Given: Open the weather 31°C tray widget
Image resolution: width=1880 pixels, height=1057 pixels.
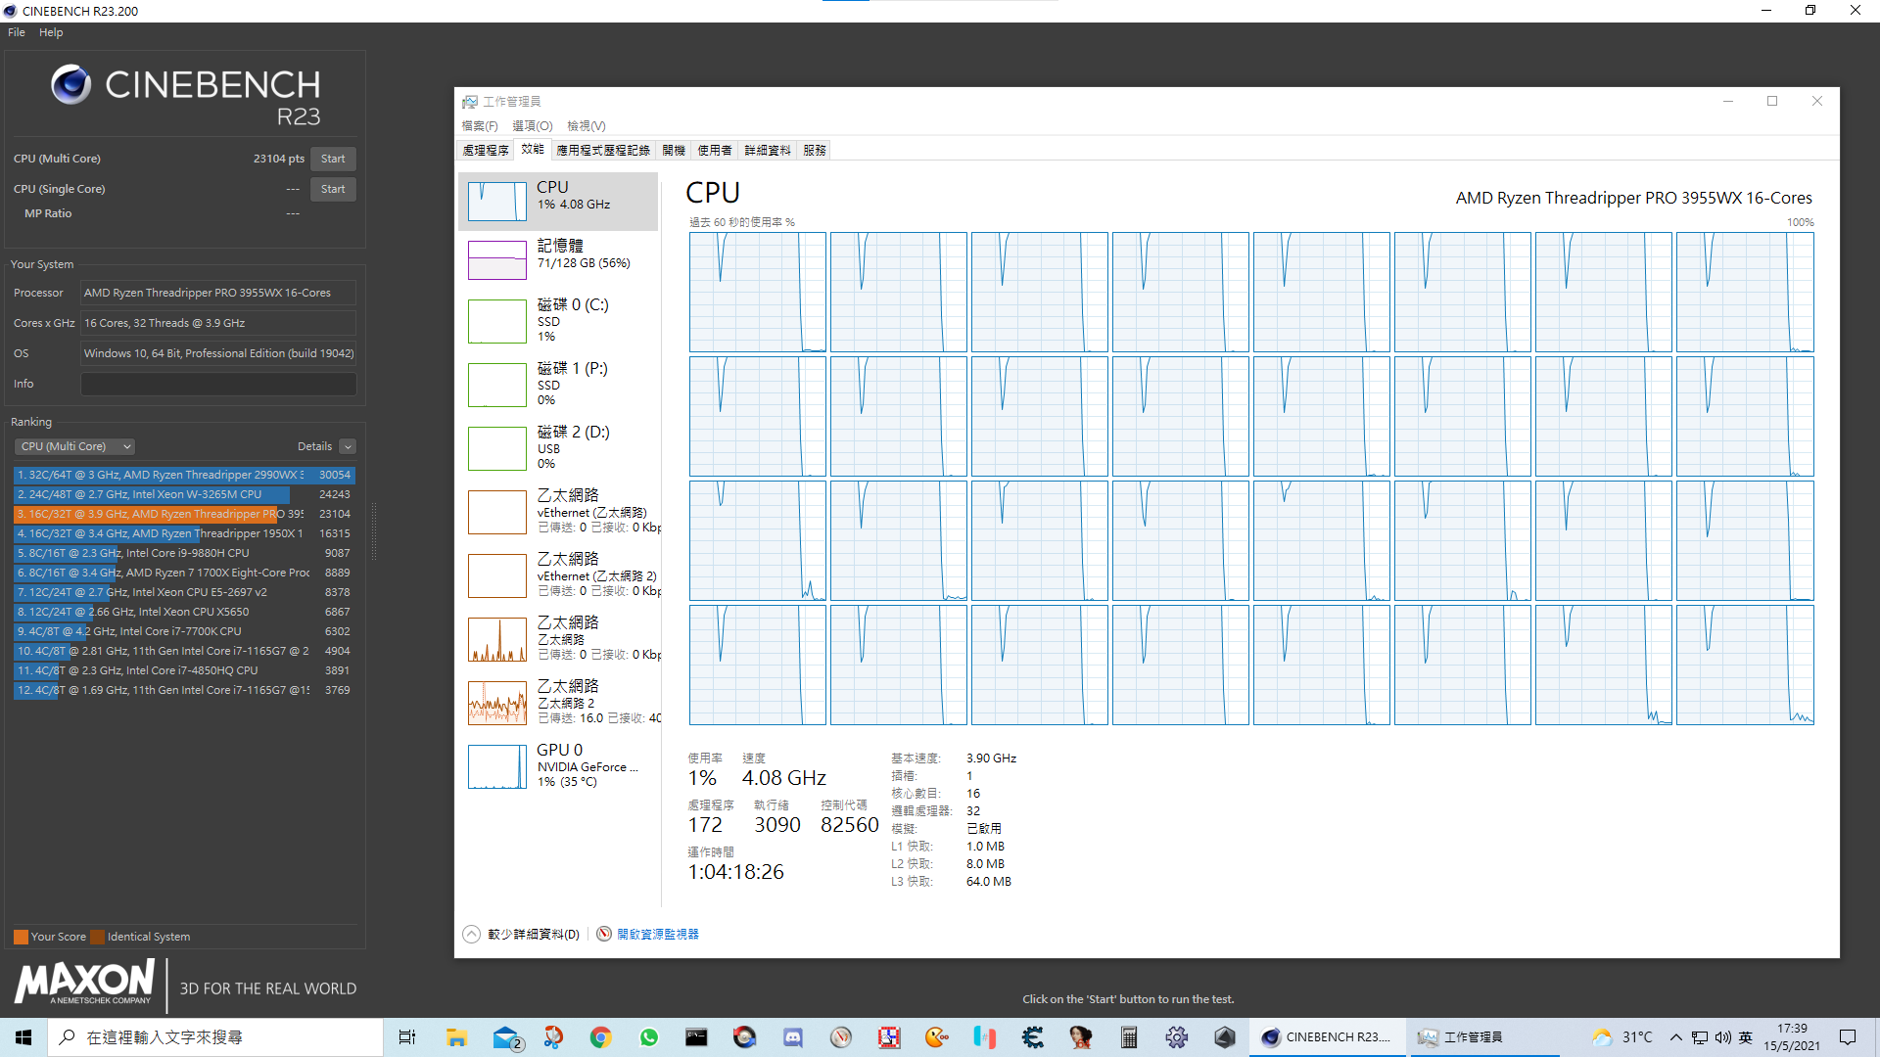Looking at the screenshot, I should 1622,1037.
